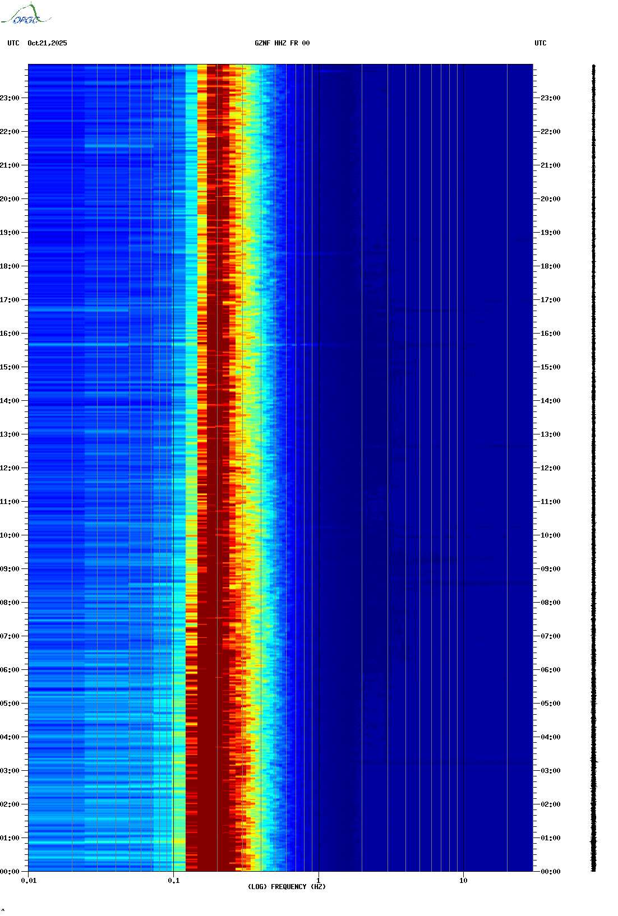Click the 1 Hz frequency axis label
The height and width of the screenshot is (916, 618).
click(319, 881)
